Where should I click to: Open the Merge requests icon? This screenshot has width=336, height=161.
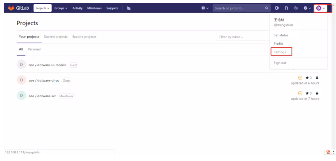[x=287, y=8]
